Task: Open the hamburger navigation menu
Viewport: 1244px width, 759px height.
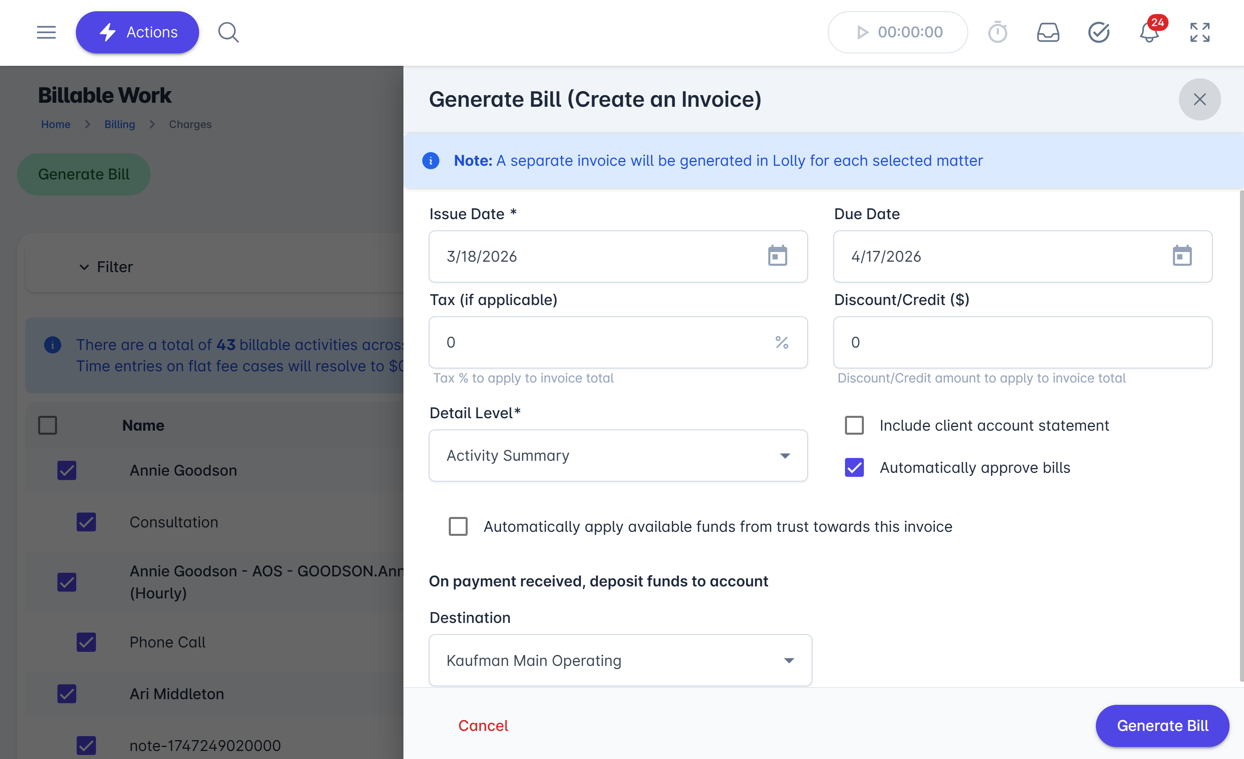Action: (x=47, y=32)
